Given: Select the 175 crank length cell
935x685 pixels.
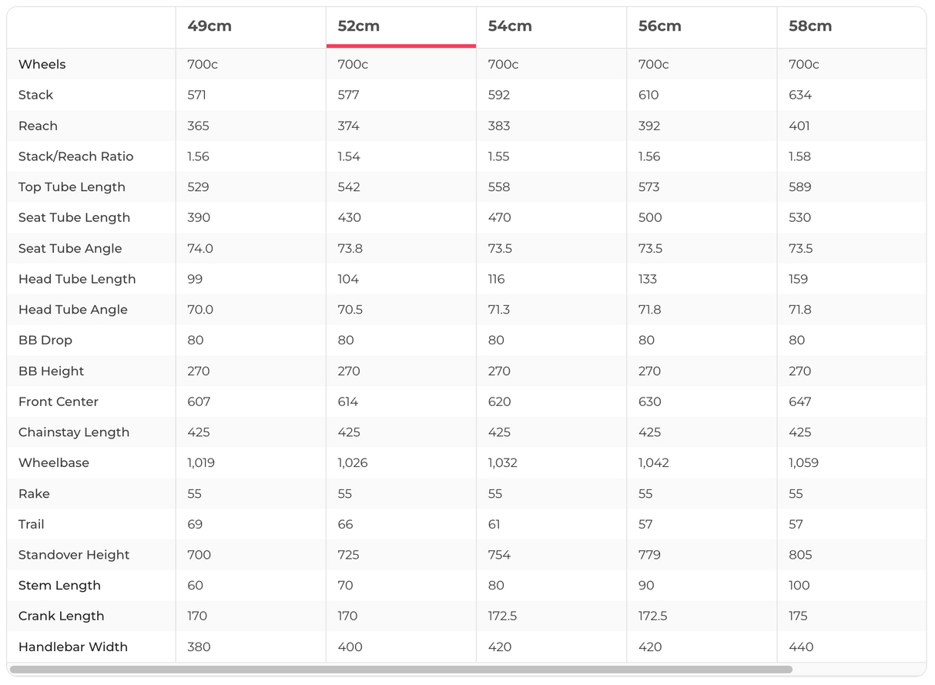Looking at the screenshot, I should [x=798, y=616].
